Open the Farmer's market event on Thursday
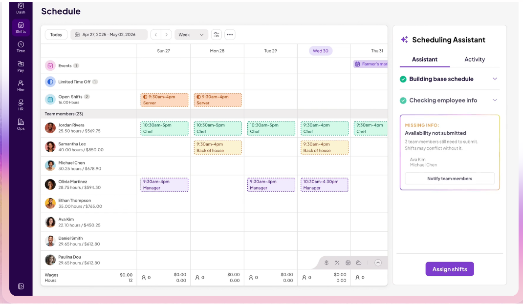This screenshot has width=523, height=305. (370, 64)
